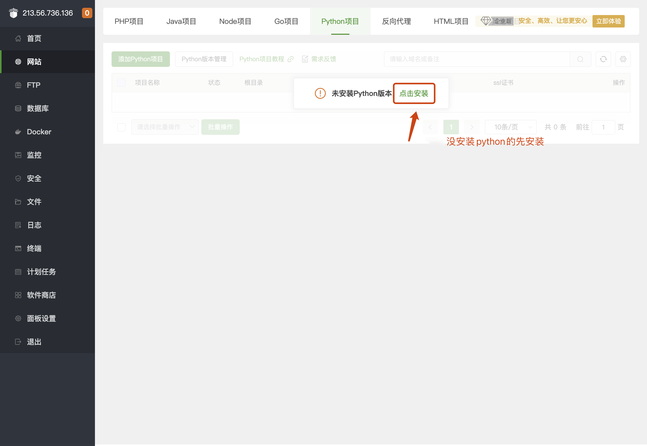
Task: Click the folder icon beside 文件
Action: [18, 202]
